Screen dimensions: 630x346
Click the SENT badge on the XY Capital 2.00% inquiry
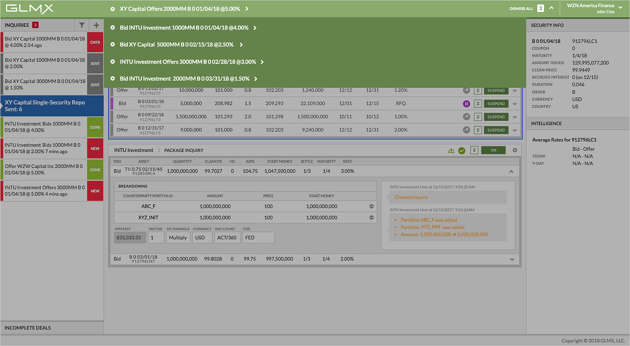(x=95, y=63)
